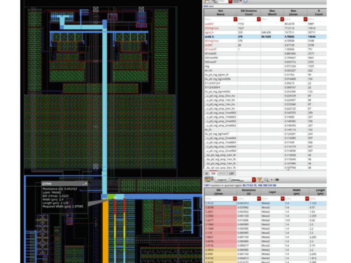This screenshot has height=263, width=351.
Task: Open the Net Name column filter dropdown
Action: [x=235, y=19]
